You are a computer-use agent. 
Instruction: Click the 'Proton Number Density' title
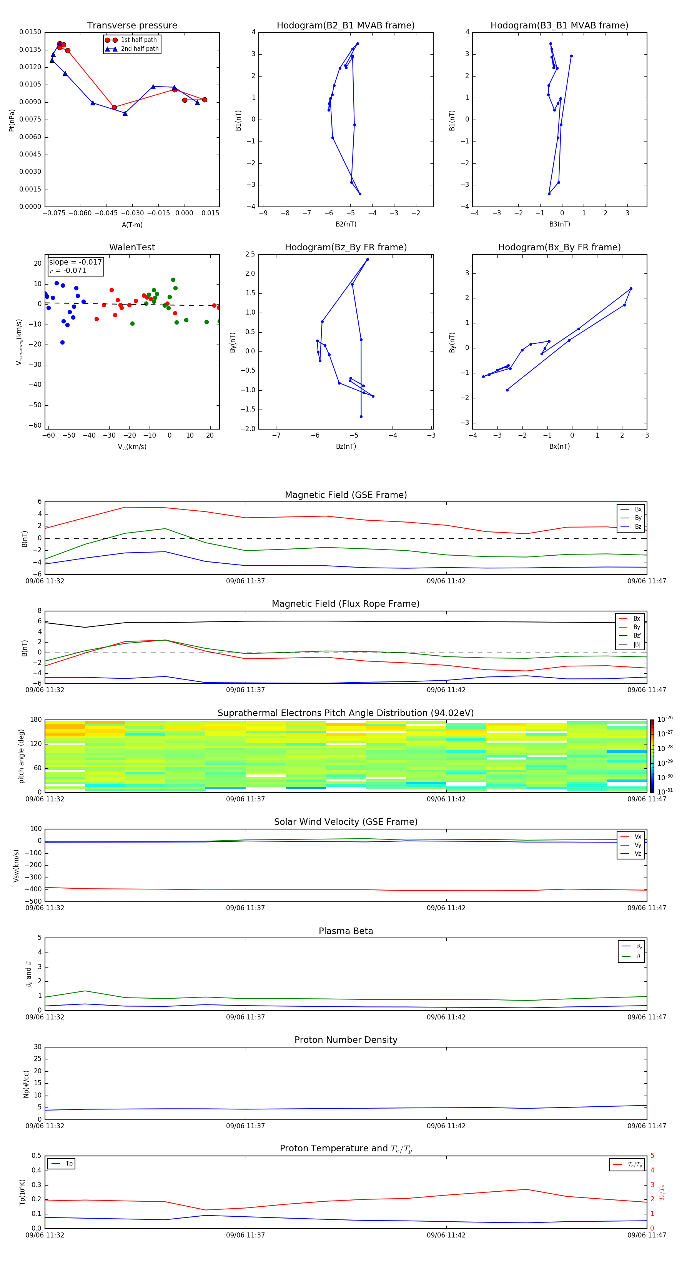coord(346,1040)
